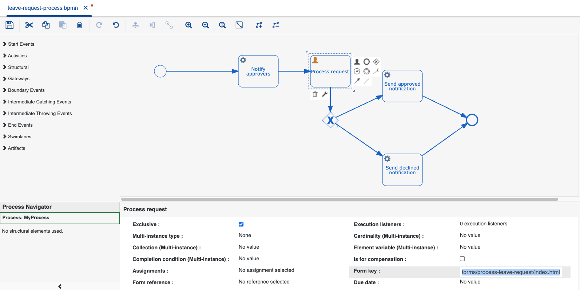Image resolution: width=580 pixels, height=290 pixels.
Task: Edit Collection (Multi-instance) No value
Action: point(249,247)
